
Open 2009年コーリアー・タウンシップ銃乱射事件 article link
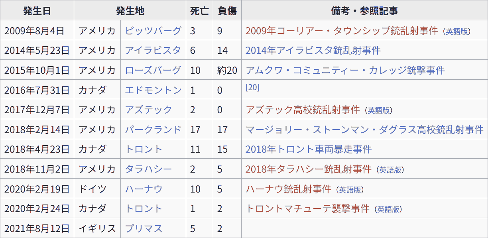tap(342, 31)
